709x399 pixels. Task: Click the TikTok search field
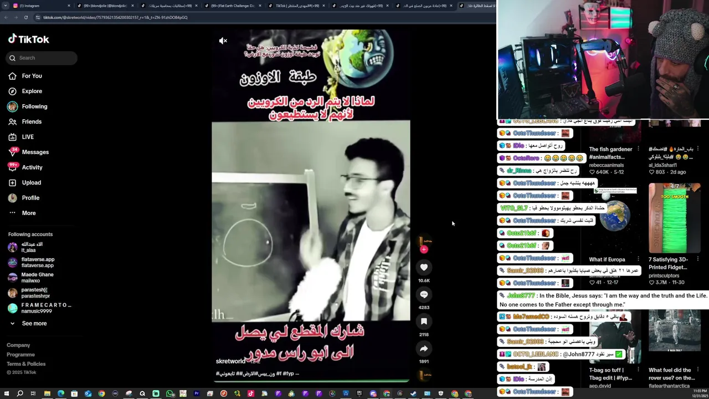pos(42,58)
